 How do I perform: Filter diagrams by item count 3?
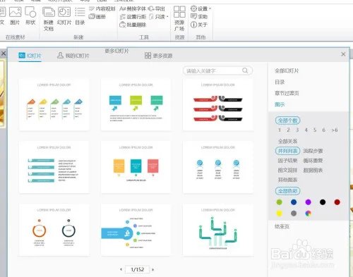click(x=297, y=130)
